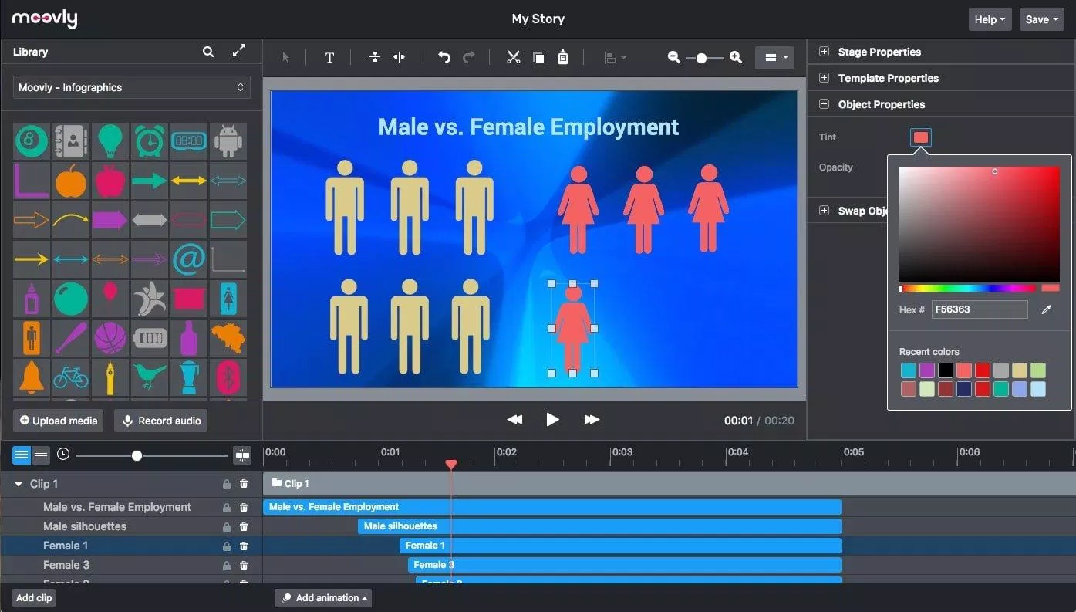Click the undo arrow icon
The height and width of the screenshot is (612, 1076).
point(444,58)
